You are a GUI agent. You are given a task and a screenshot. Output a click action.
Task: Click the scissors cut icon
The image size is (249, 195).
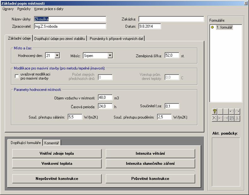[x=237, y=118]
